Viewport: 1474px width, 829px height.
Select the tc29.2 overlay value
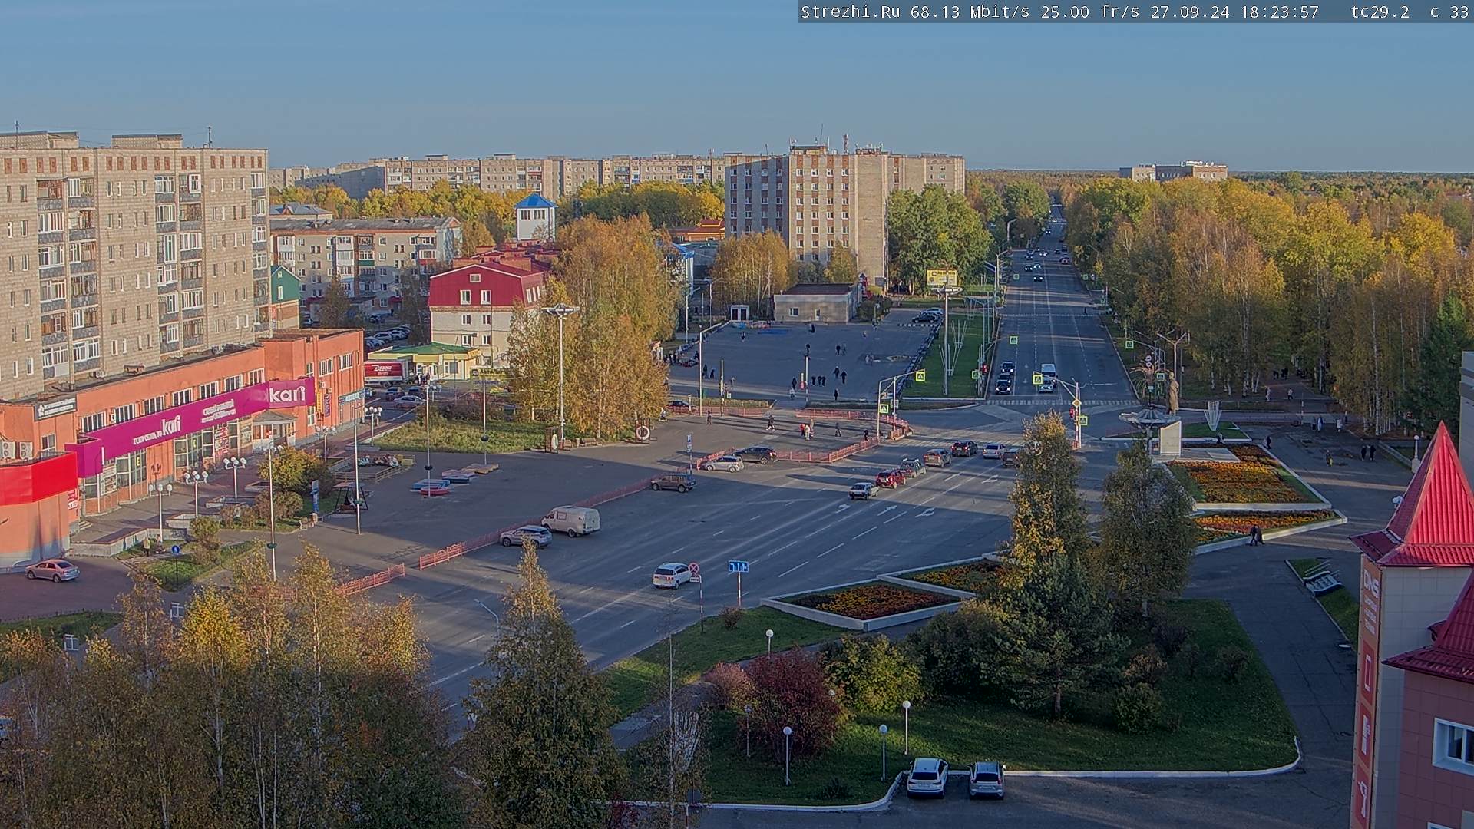pos(1380,12)
